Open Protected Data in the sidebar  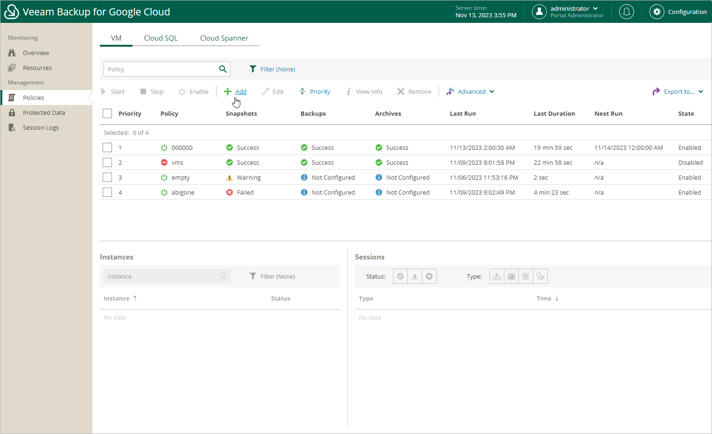click(44, 112)
